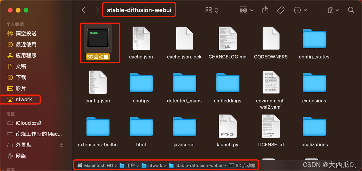Click Macintosh HD in the path bar
The image size is (362, 171).
pyautogui.click(x=95, y=166)
